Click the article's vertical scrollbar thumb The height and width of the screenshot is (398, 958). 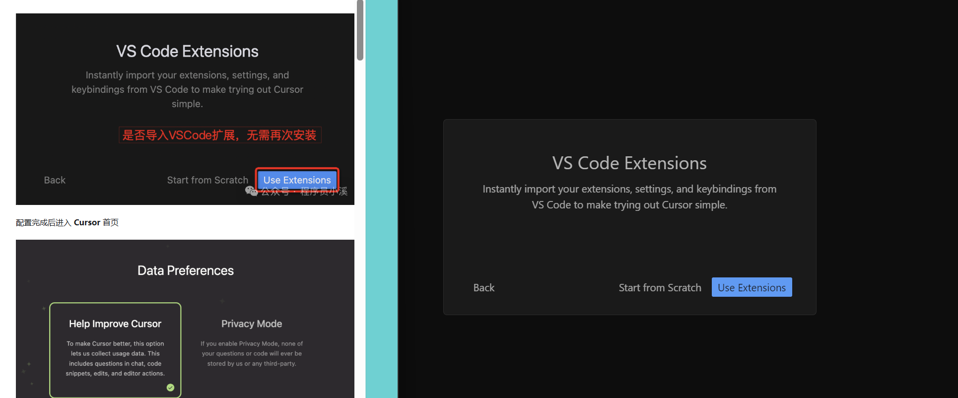[360, 30]
